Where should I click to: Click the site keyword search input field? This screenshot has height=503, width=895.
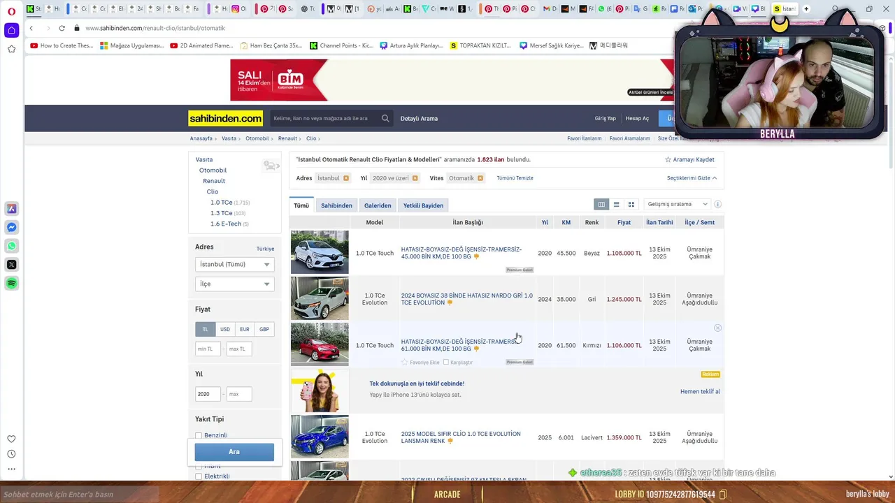(325, 119)
